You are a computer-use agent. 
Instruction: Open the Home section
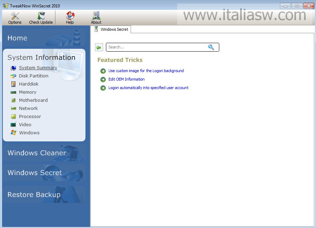click(x=44, y=38)
